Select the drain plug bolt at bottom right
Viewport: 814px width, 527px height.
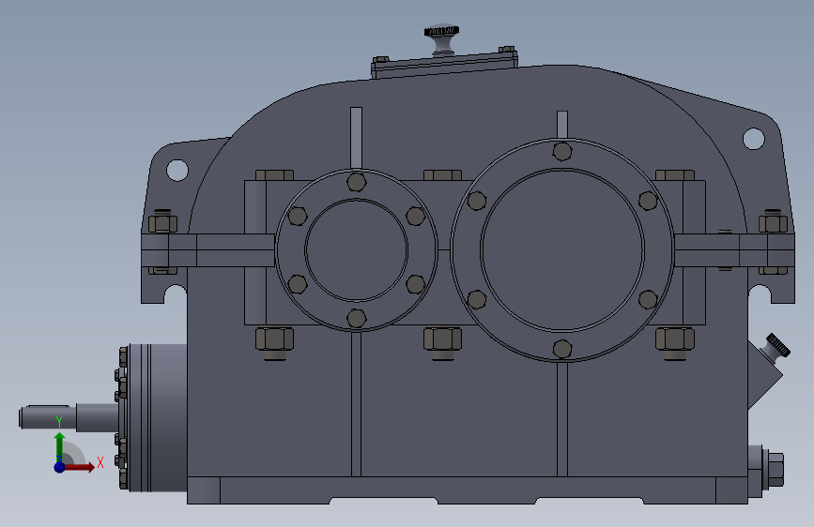[x=775, y=470]
